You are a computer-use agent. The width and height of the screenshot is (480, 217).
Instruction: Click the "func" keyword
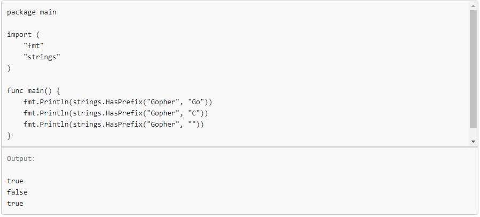[x=15, y=90]
